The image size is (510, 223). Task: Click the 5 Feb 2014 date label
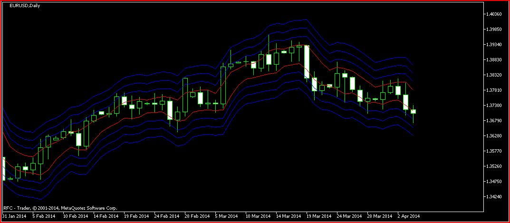point(44,216)
